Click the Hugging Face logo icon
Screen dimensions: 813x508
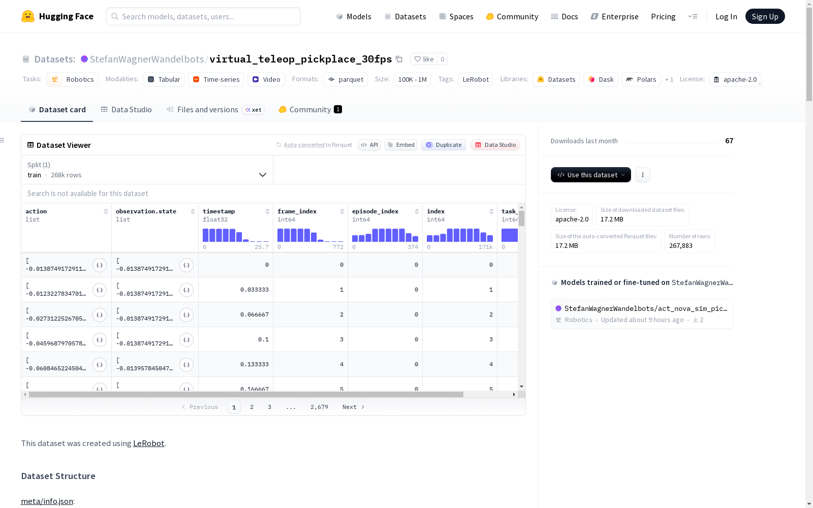pos(28,16)
